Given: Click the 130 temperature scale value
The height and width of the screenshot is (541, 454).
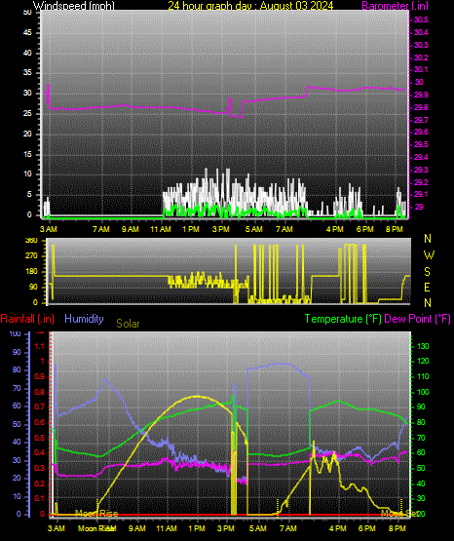Looking at the screenshot, I should [x=423, y=346].
